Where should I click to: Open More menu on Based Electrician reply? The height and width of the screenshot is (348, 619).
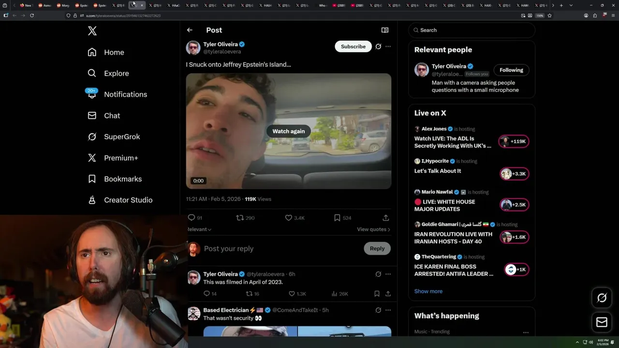click(x=388, y=310)
